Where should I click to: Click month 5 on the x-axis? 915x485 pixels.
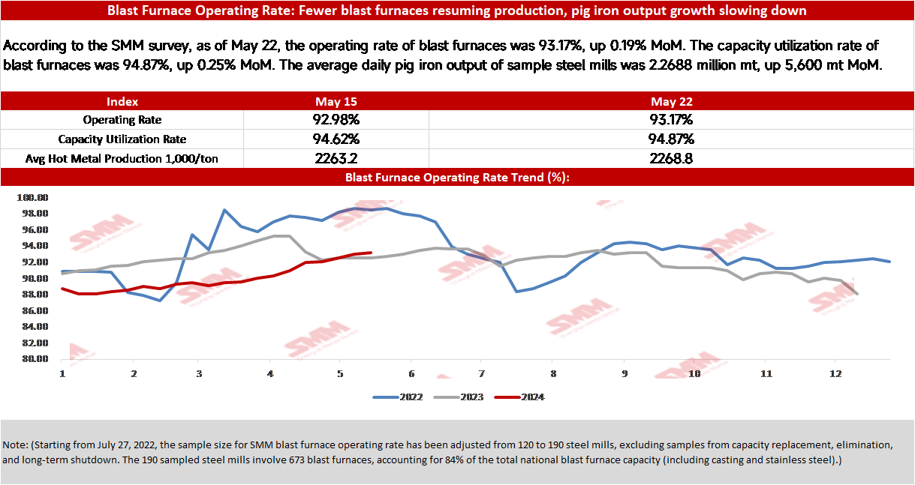point(339,373)
